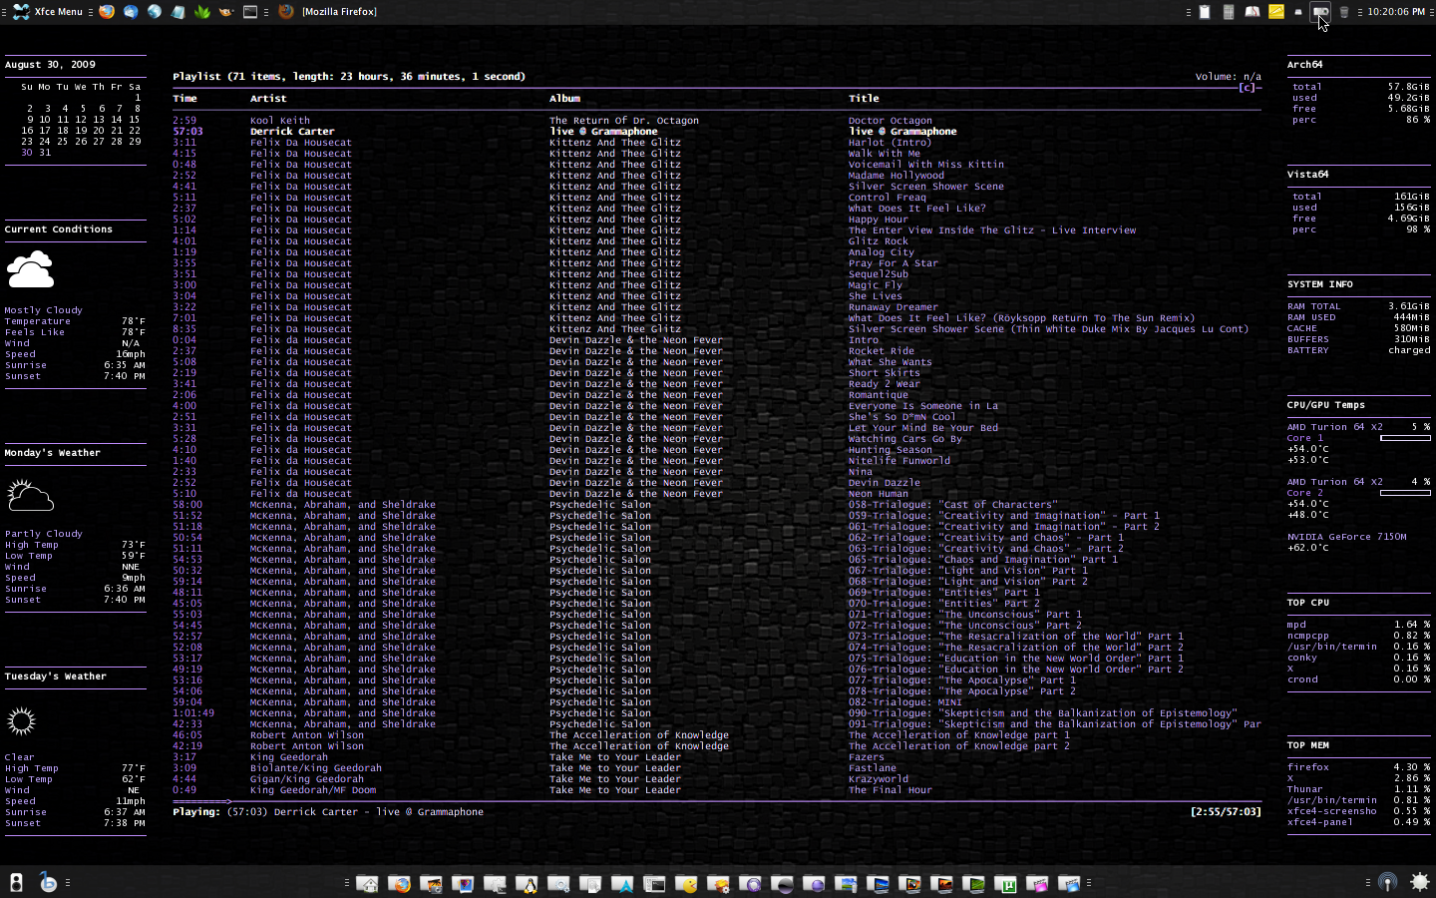
Task: Open the yellow notes plugin icon
Action: pyautogui.click(x=1276, y=12)
